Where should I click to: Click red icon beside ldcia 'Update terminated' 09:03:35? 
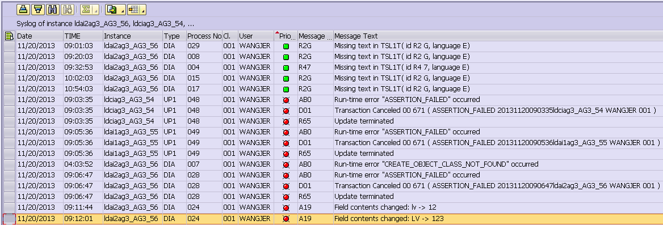(286, 122)
